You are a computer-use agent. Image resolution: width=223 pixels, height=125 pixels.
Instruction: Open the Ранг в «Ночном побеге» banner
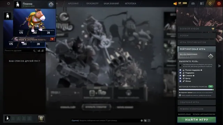point(34,39)
